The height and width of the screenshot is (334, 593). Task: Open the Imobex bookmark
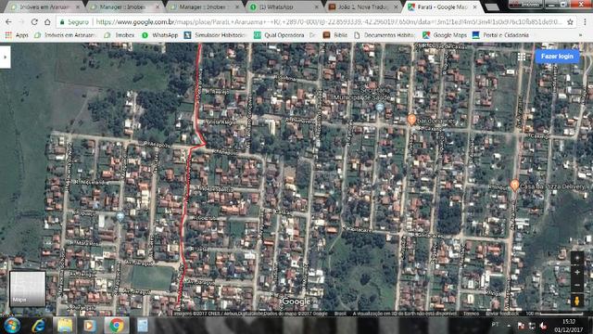[120, 35]
